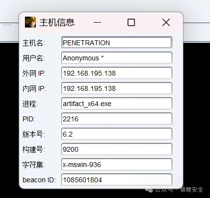Click the 字符集 label
The image size is (210, 198).
pos(33,165)
